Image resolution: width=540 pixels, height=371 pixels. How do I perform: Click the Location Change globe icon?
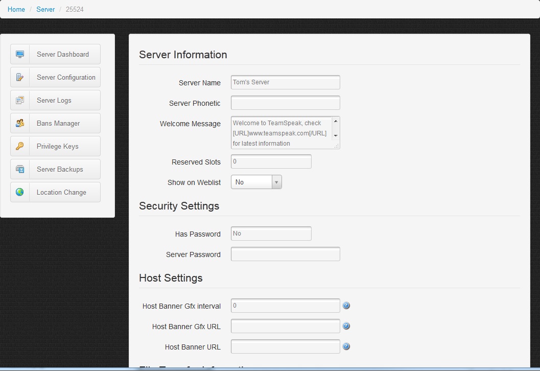[x=20, y=192]
